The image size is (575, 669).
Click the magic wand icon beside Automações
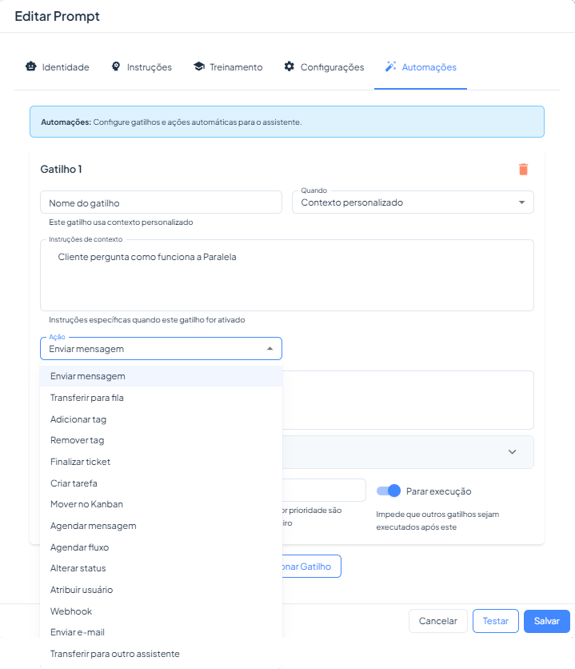[390, 66]
